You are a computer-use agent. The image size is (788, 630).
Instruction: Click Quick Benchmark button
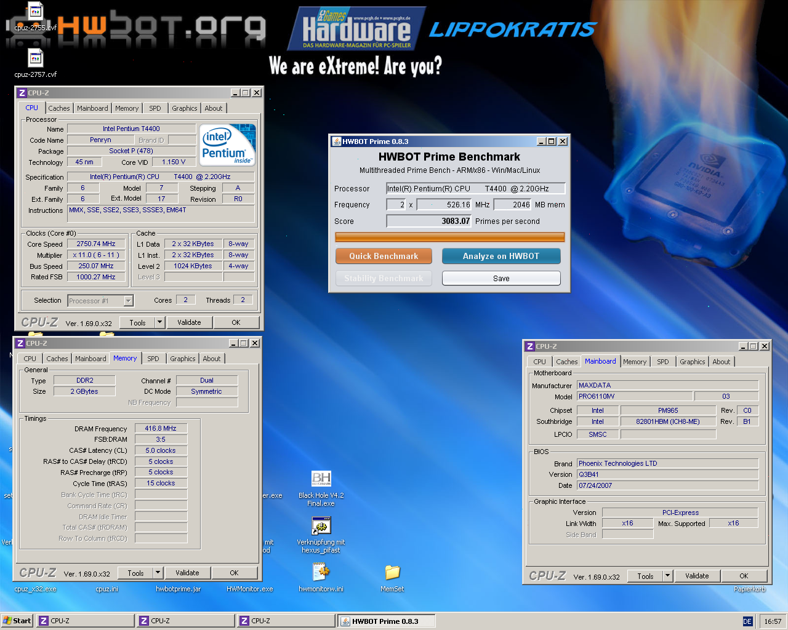[x=384, y=256]
